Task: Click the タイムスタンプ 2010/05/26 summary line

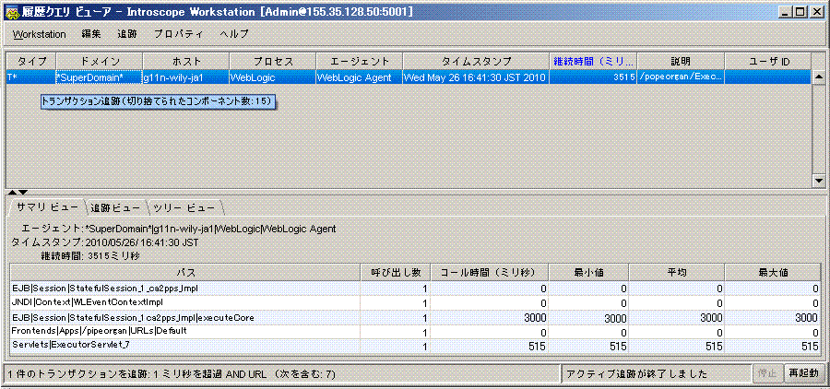Action: pyautogui.click(x=104, y=243)
